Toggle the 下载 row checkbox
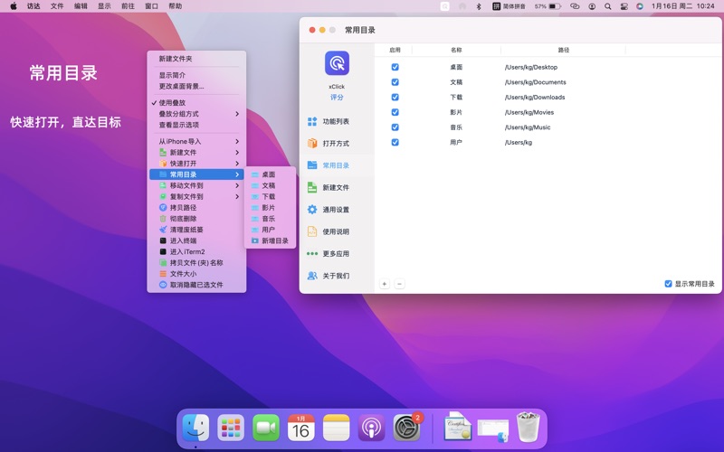Screen dimensions: 724x452 click(x=395, y=98)
